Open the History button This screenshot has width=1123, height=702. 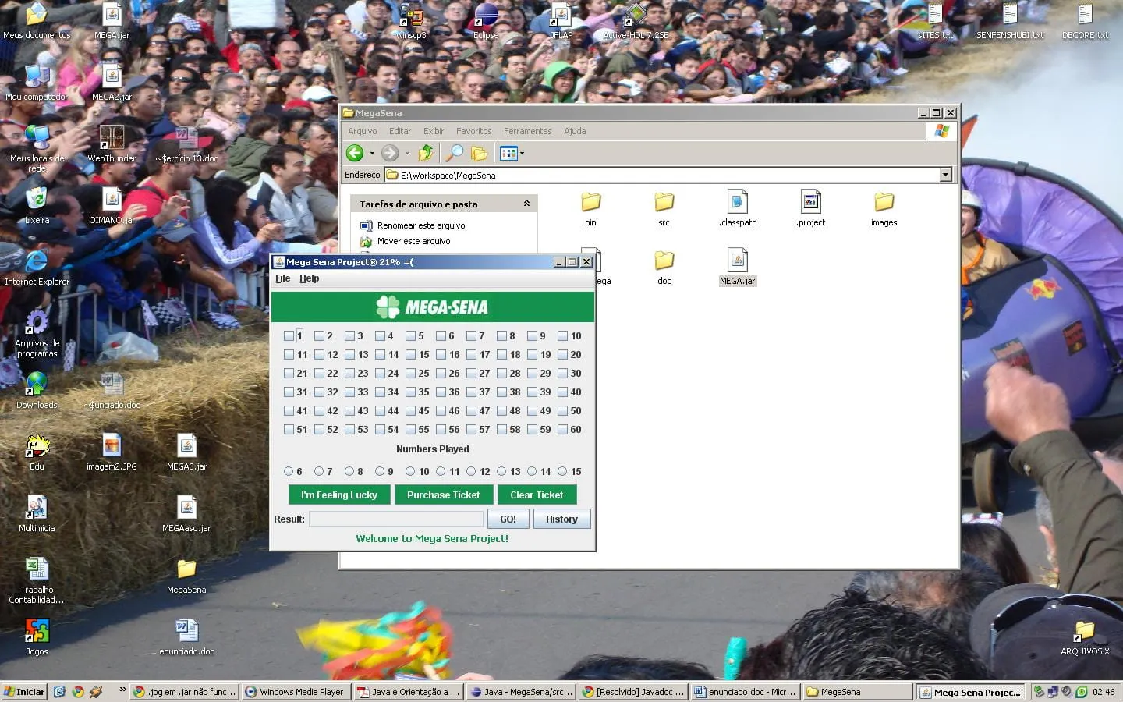pos(561,519)
